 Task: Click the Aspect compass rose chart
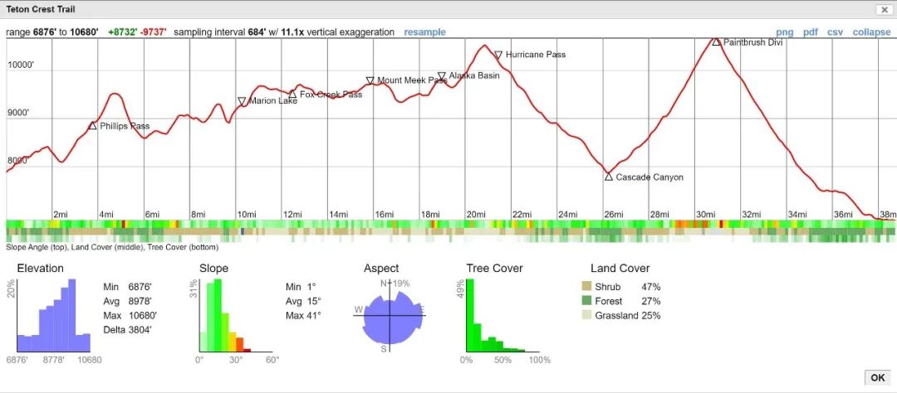pyautogui.click(x=390, y=315)
